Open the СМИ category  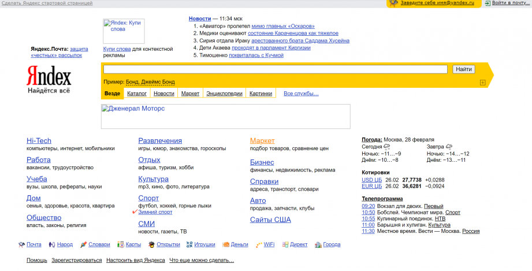pyautogui.click(x=147, y=224)
